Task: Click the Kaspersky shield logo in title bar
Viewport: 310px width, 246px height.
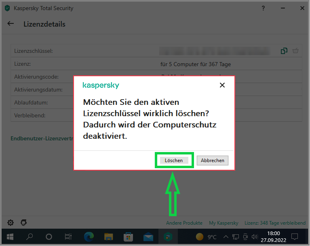Action: 7,8
